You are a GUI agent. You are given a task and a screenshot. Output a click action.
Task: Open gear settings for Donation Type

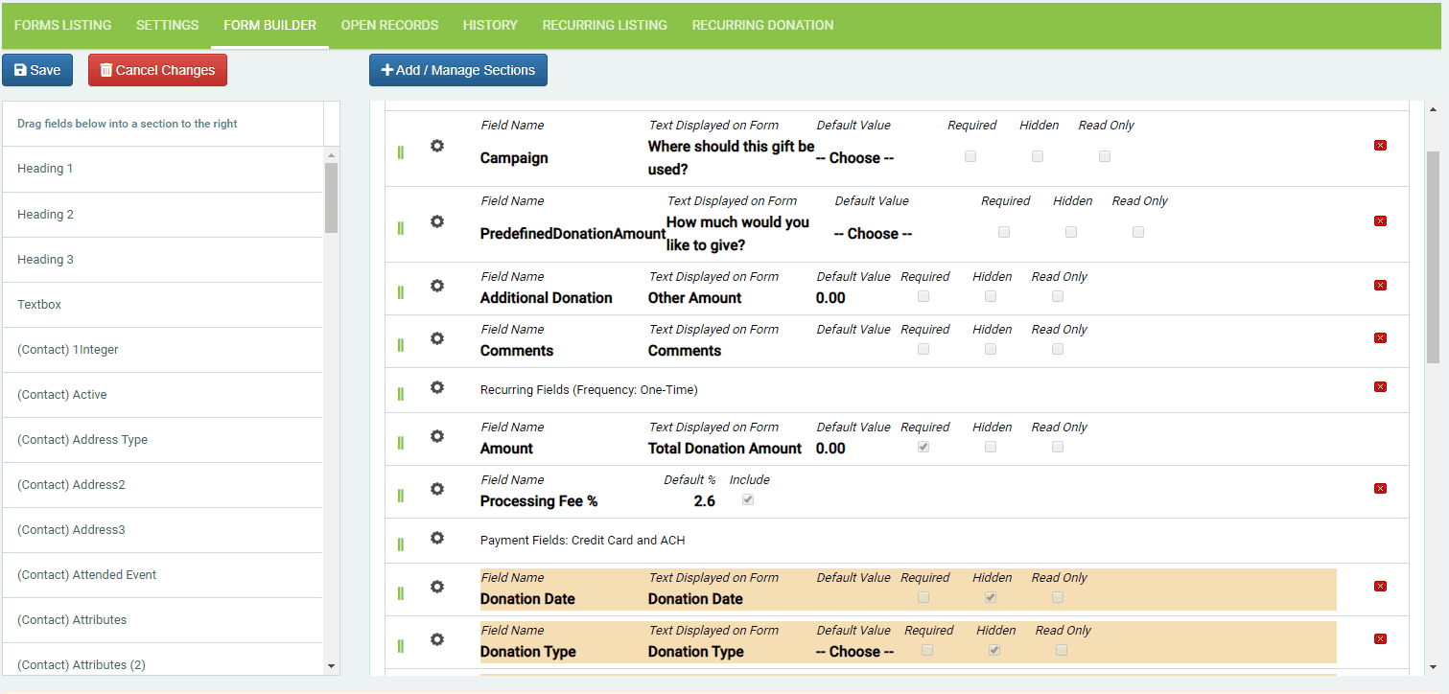[x=437, y=639]
